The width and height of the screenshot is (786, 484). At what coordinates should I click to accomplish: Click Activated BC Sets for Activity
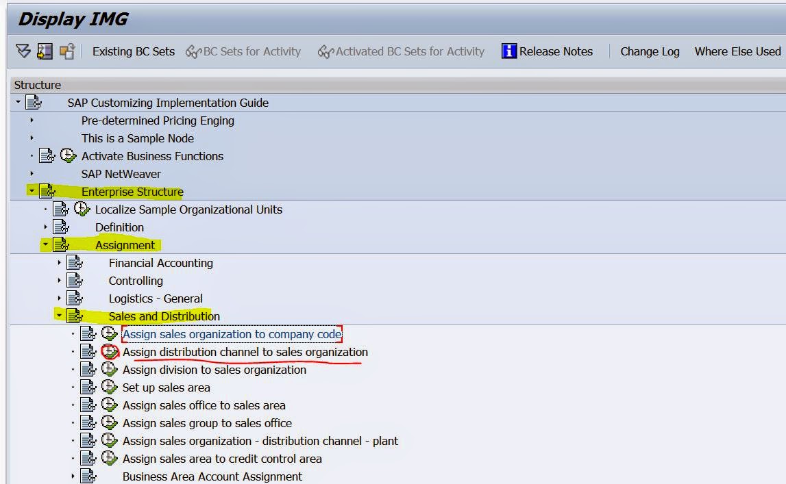click(401, 51)
